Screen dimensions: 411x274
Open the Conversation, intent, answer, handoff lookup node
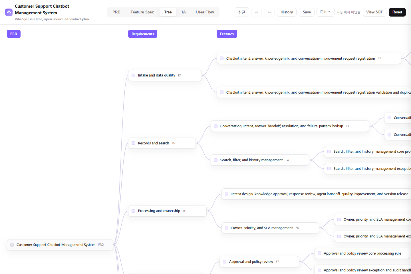pyautogui.click(x=290, y=126)
